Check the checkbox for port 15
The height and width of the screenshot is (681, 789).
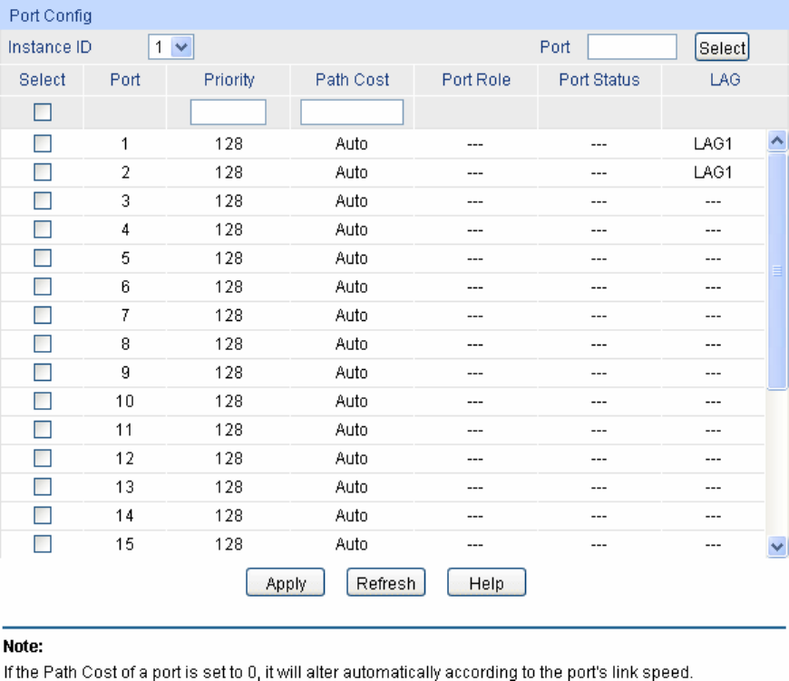(43, 544)
